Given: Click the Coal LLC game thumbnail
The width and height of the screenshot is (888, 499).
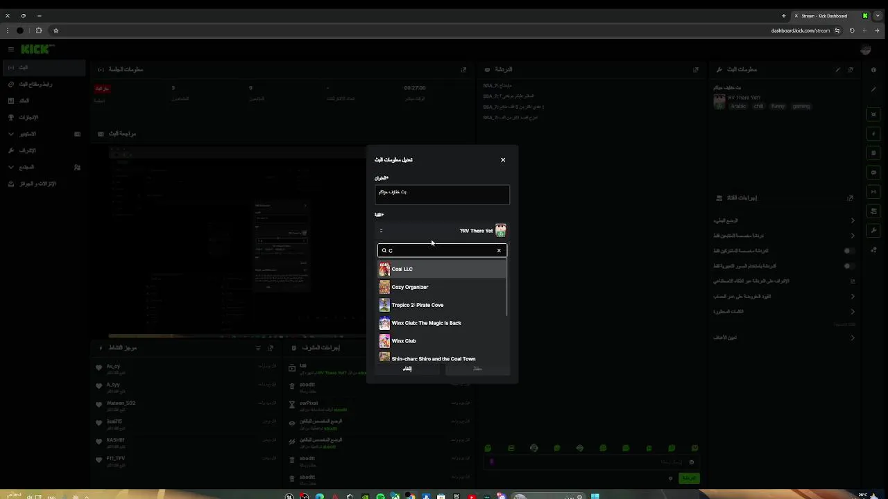Looking at the screenshot, I should point(384,269).
